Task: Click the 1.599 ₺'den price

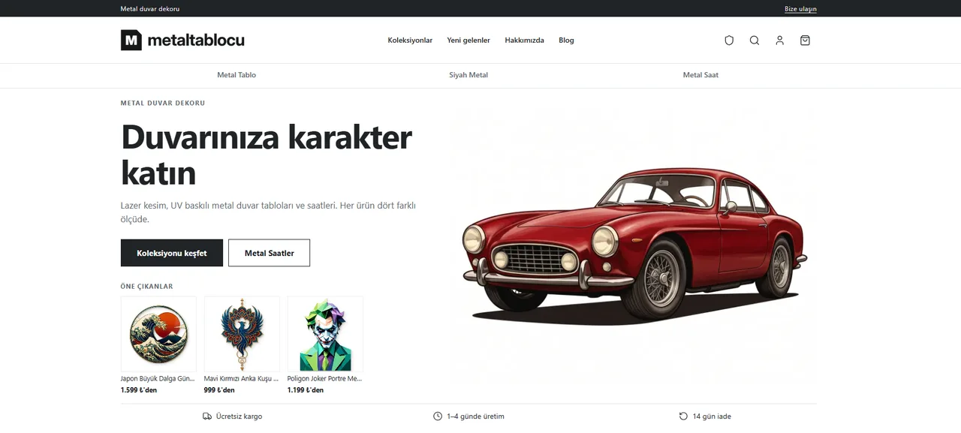Action: point(139,390)
